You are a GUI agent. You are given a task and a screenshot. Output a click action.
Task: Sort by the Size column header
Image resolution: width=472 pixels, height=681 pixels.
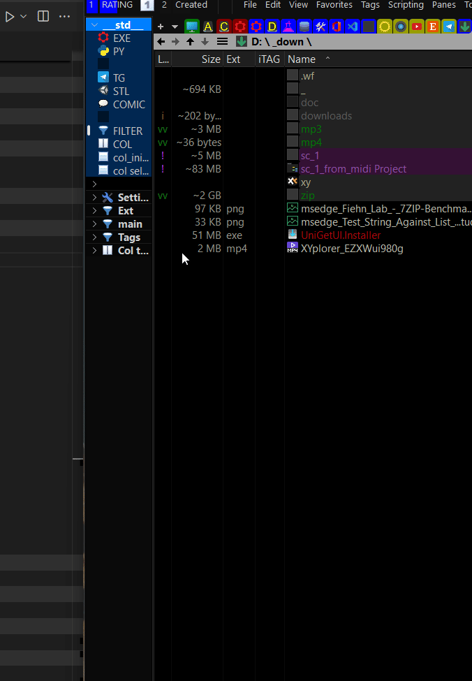(x=198, y=59)
